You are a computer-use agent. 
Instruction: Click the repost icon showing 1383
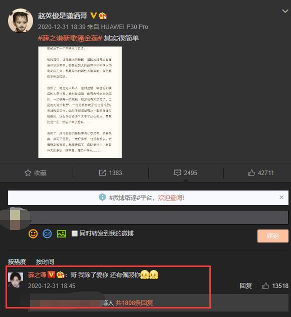102,172
